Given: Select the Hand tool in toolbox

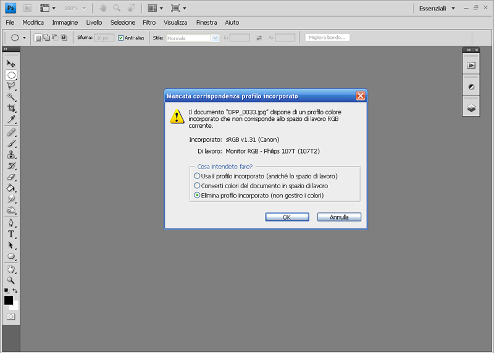Looking at the screenshot, I should click(11, 269).
